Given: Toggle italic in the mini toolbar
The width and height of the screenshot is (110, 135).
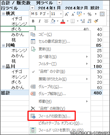Looking at the screenshot, I should [40, 21].
